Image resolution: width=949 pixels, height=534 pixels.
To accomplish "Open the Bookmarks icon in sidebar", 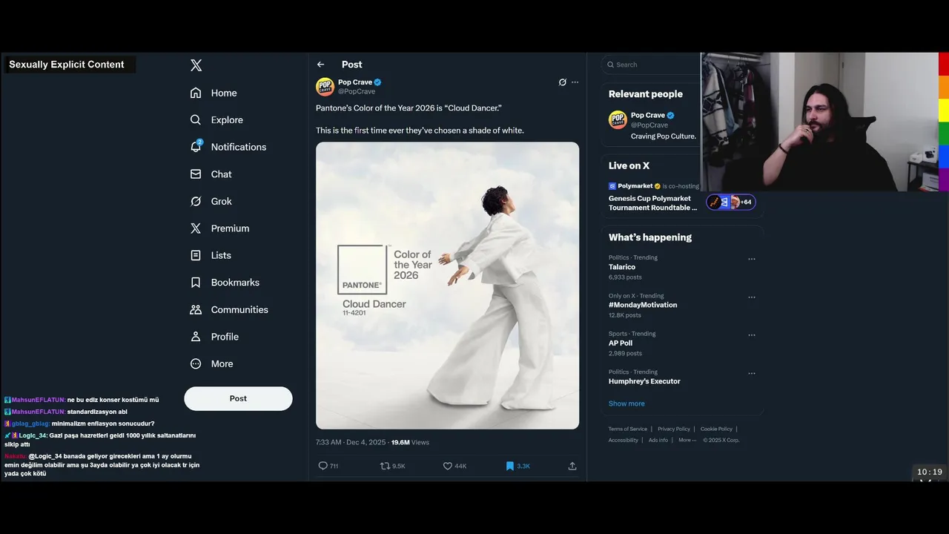I will point(196,283).
